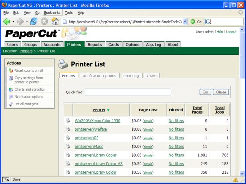
Task: Click the Charts and statistics globe icon
Action: 11,89
